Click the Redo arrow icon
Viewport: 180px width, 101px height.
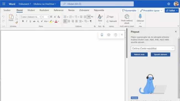[3, 21]
